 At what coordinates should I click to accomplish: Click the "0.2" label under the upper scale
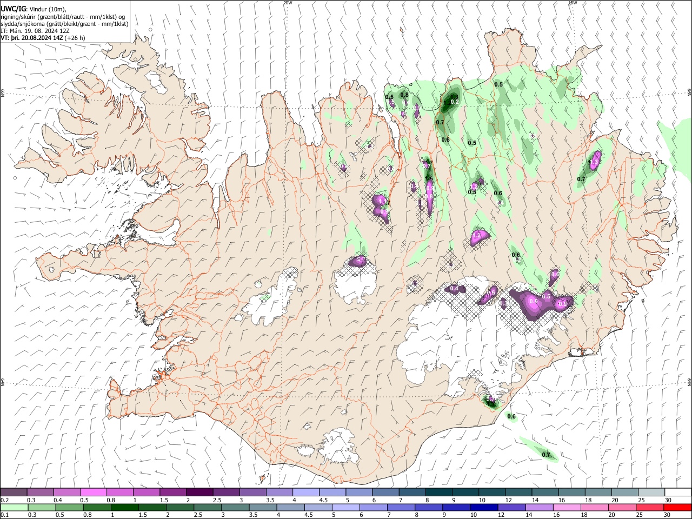[x=5, y=500]
